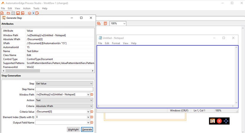Click the exit arrow toolbar icon

[37, 13]
